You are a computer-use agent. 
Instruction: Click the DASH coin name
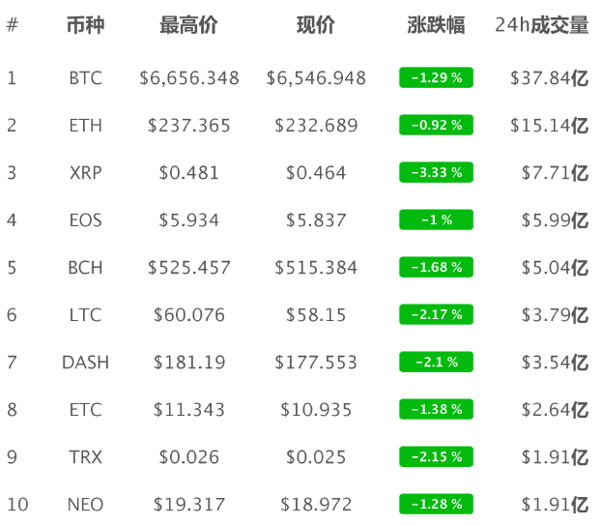[85, 363]
